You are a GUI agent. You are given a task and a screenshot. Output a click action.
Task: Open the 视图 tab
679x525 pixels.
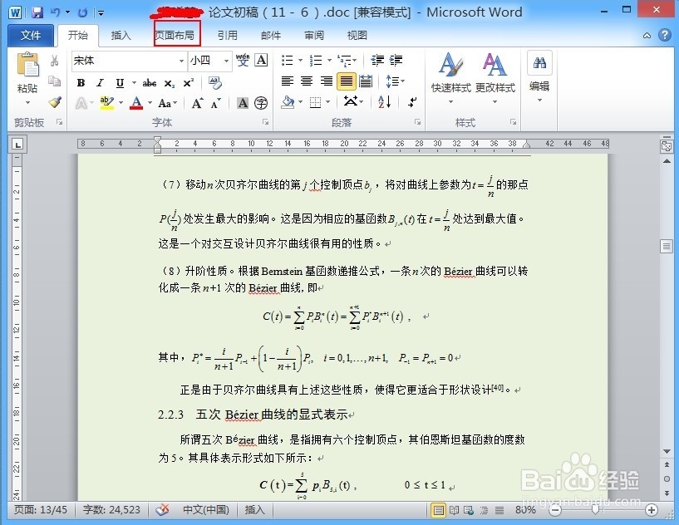click(357, 35)
